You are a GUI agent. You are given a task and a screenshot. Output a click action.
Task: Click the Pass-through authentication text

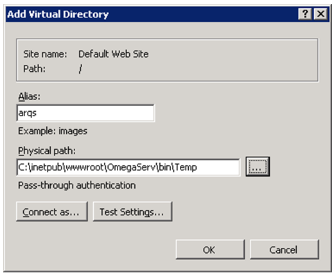pos(77,185)
